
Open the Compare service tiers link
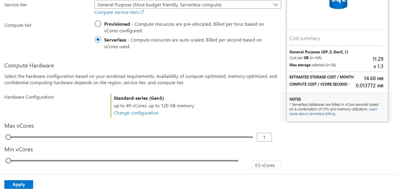pyautogui.click(x=116, y=12)
